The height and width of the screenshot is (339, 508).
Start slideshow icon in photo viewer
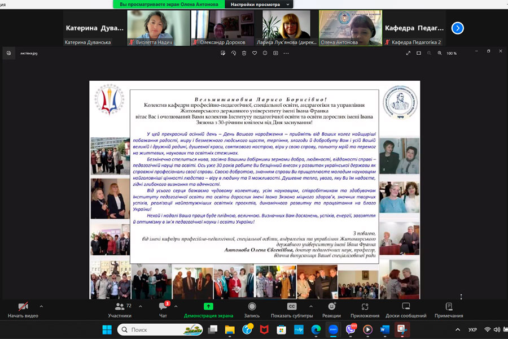click(275, 53)
